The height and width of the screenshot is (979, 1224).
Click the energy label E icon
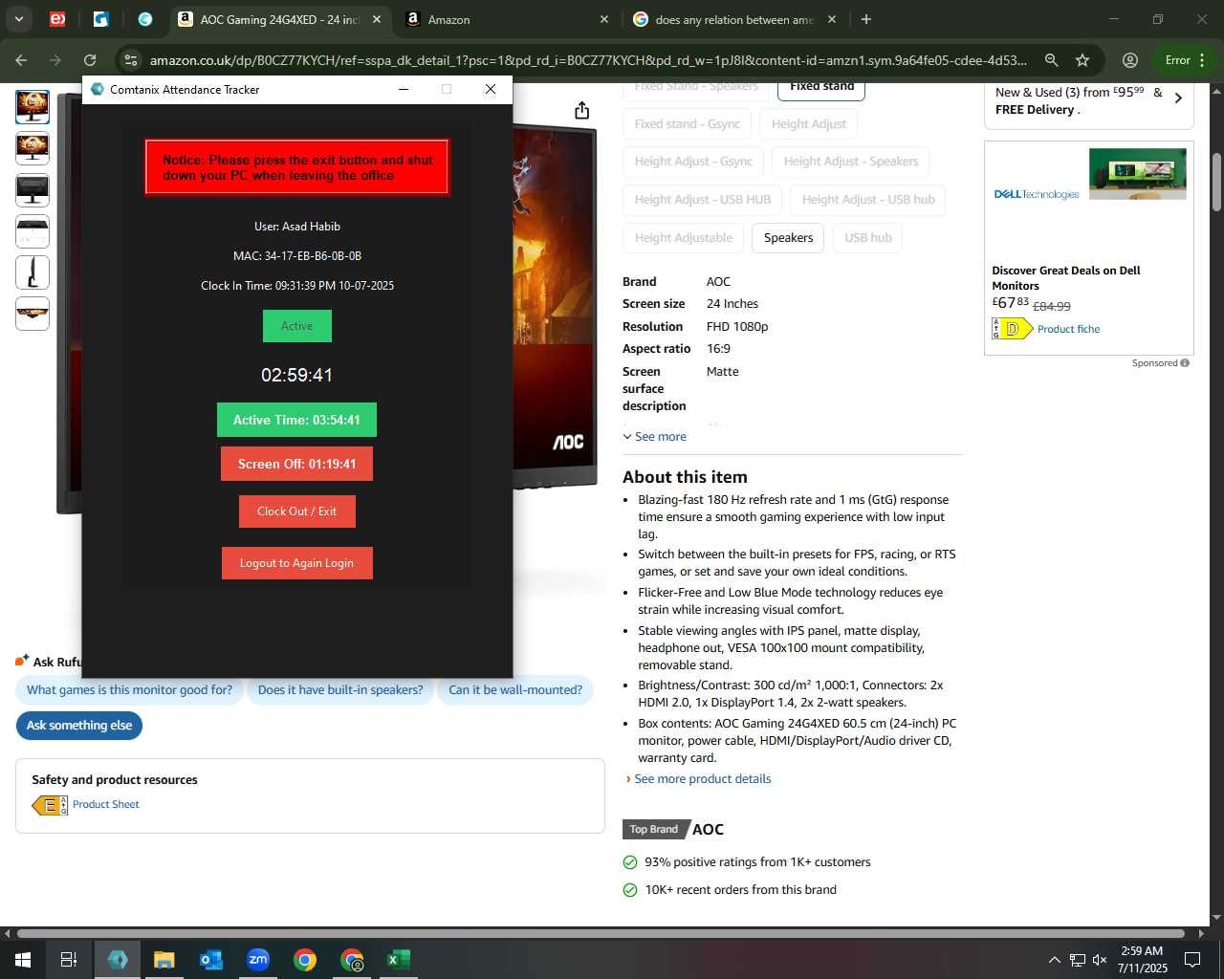[x=50, y=806]
